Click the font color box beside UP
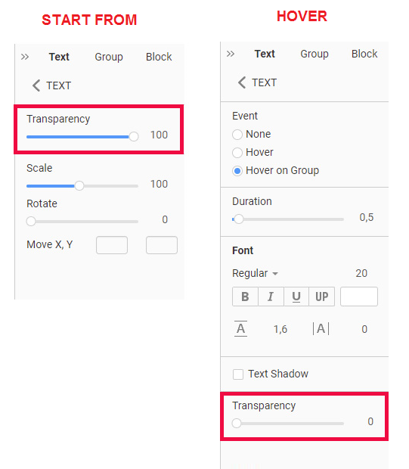 [359, 297]
